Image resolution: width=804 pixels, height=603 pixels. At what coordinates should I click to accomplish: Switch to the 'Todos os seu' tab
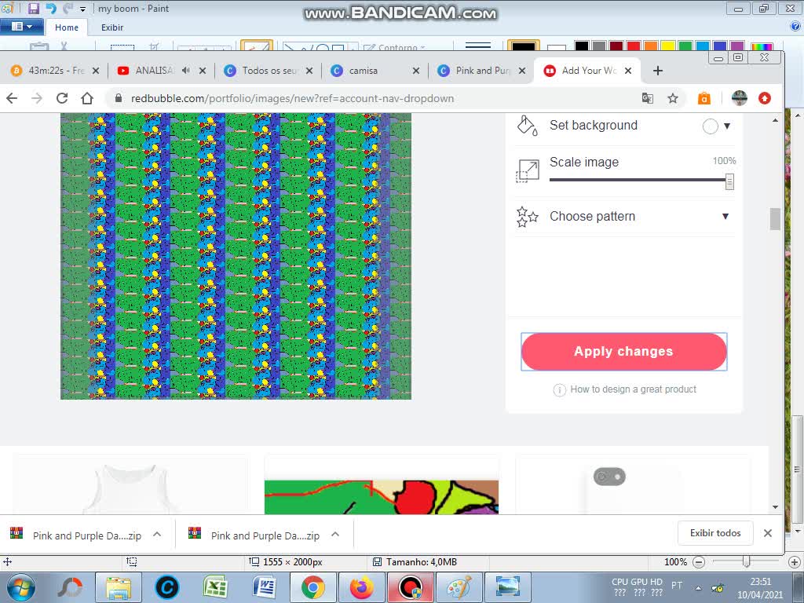pyautogui.click(x=269, y=71)
